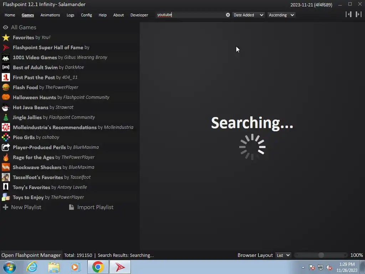Image resolution: width=365 pixels, height=274 pixels.
Task: Select the 1001 Video Games playlist name
Action: click(35, 57)
